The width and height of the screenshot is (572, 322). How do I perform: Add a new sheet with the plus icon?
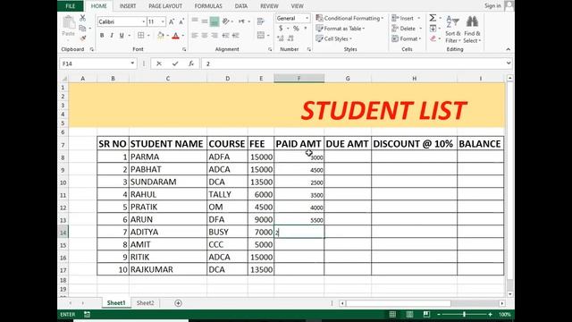178,303
